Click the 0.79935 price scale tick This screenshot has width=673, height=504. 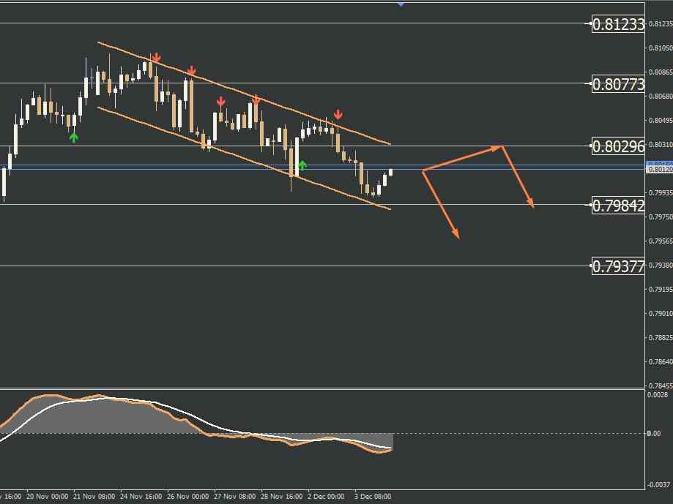click(661, 192)
